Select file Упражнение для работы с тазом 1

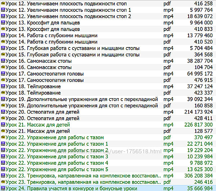(x=57, y=144)
